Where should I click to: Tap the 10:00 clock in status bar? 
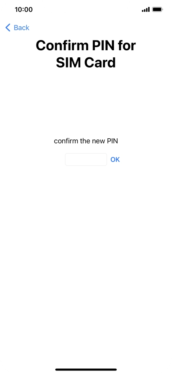click(24, 9)
